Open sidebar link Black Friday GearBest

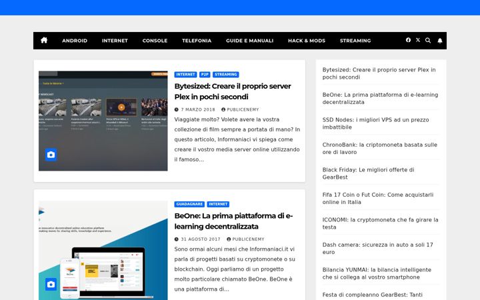368,173
